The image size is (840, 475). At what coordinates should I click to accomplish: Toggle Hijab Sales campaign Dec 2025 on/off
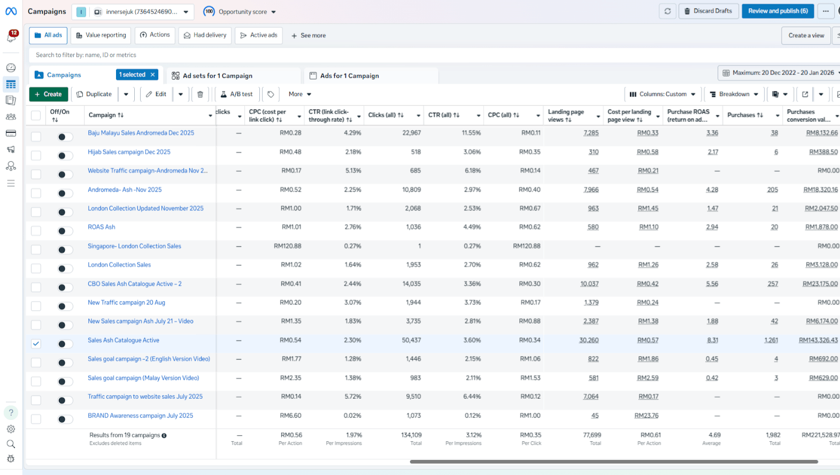coord(65,155)
